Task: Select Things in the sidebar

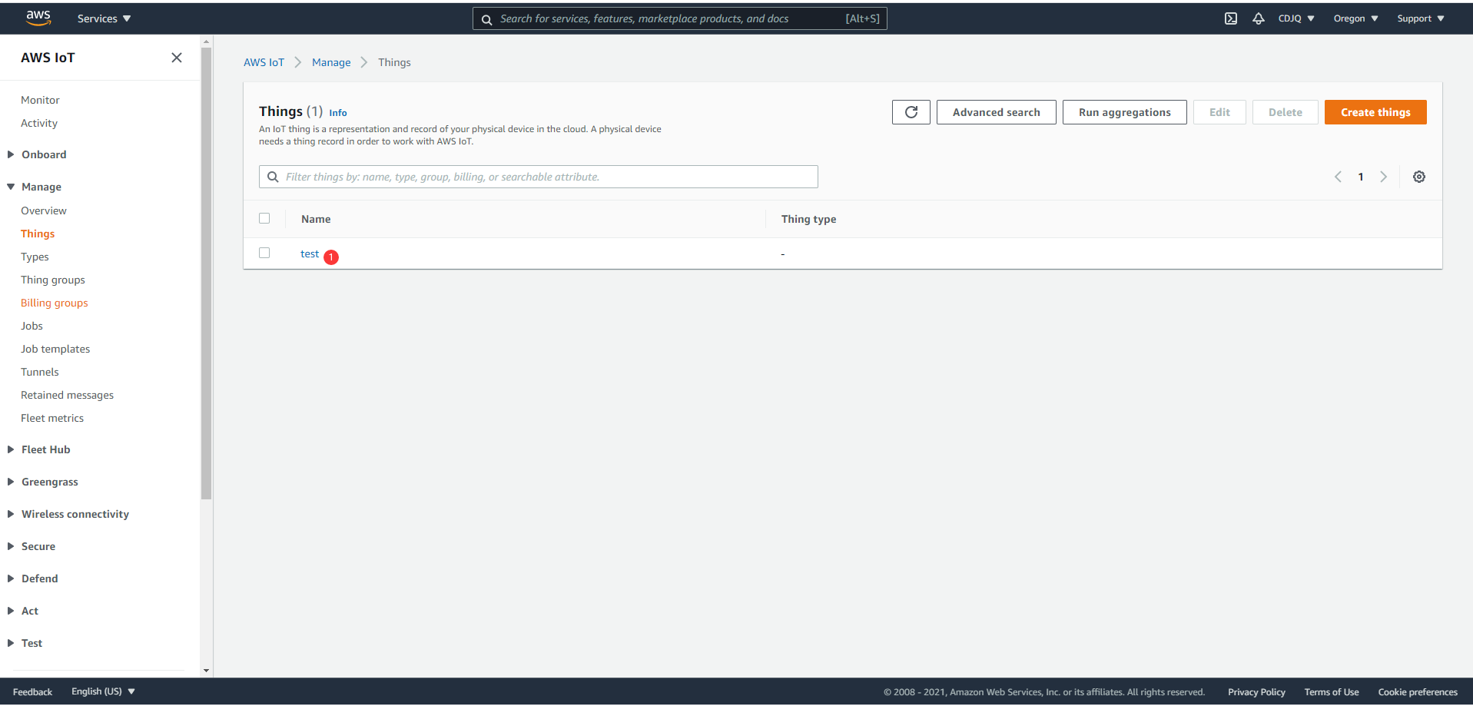Action: tap(38, 234)
